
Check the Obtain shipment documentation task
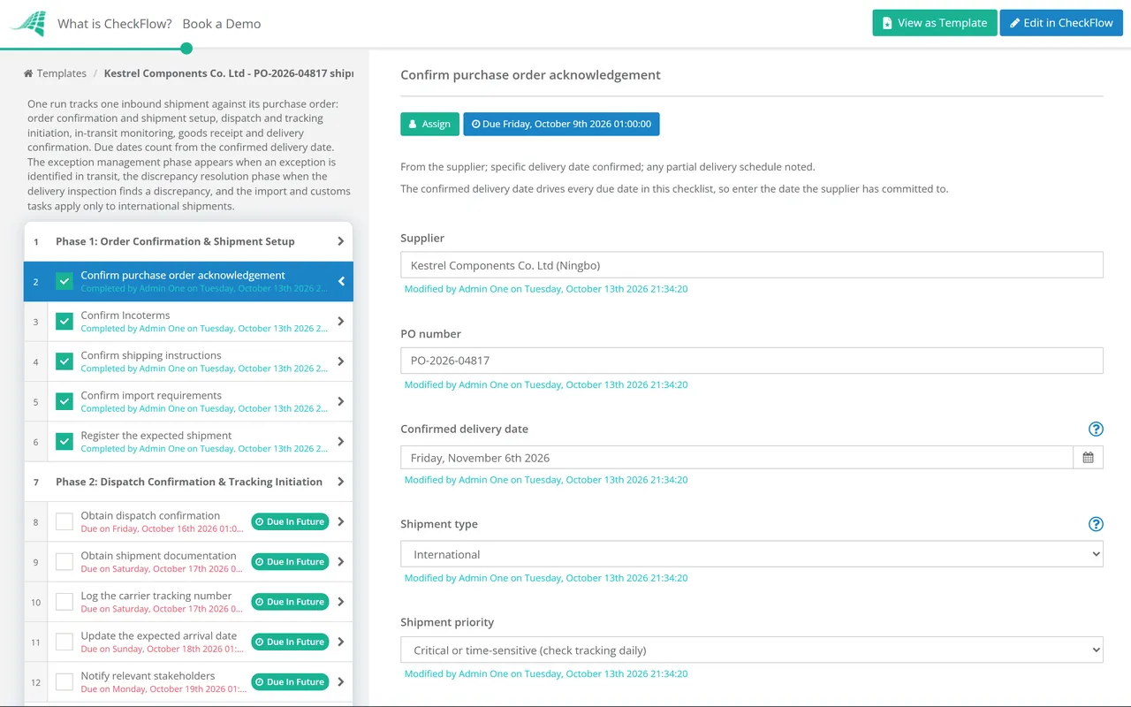point(65,562)
